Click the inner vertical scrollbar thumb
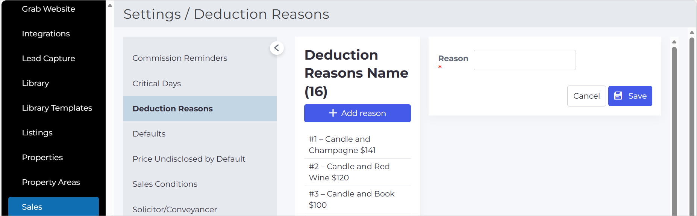 [674, 131]
